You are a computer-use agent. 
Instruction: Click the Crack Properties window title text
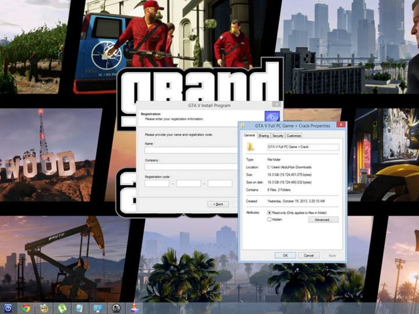[x=293, y=126]
